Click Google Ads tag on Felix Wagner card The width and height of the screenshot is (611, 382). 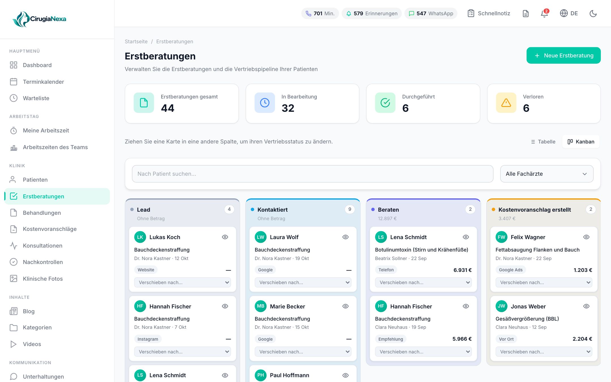511,270
